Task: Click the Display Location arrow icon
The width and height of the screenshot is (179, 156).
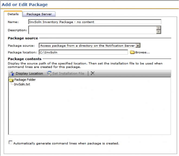Action: tap(12, 73)
